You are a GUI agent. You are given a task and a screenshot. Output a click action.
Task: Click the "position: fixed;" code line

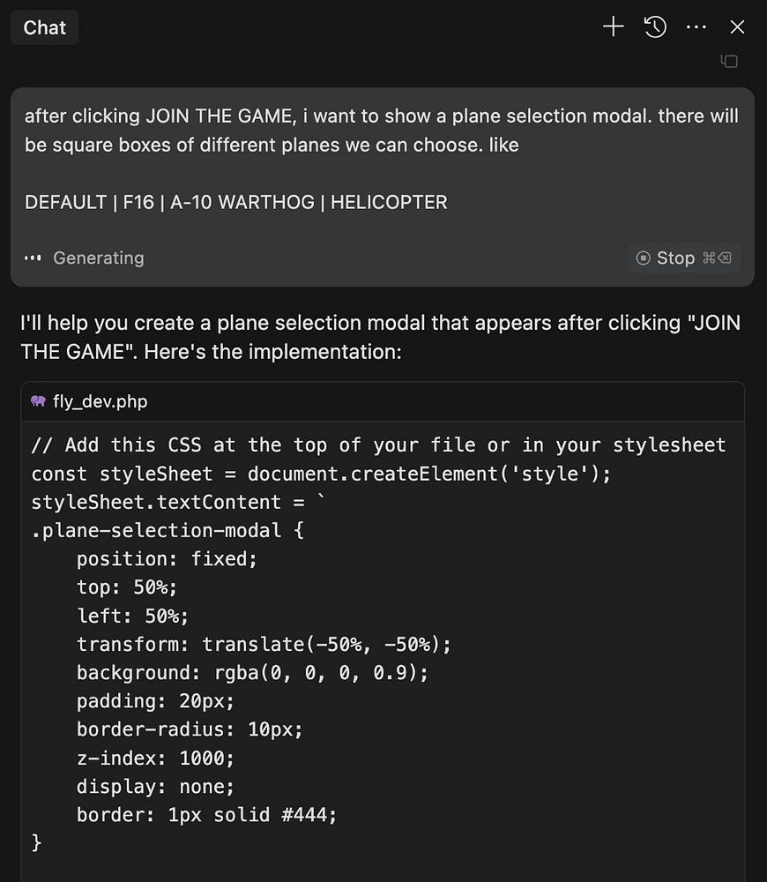(167, 558)
